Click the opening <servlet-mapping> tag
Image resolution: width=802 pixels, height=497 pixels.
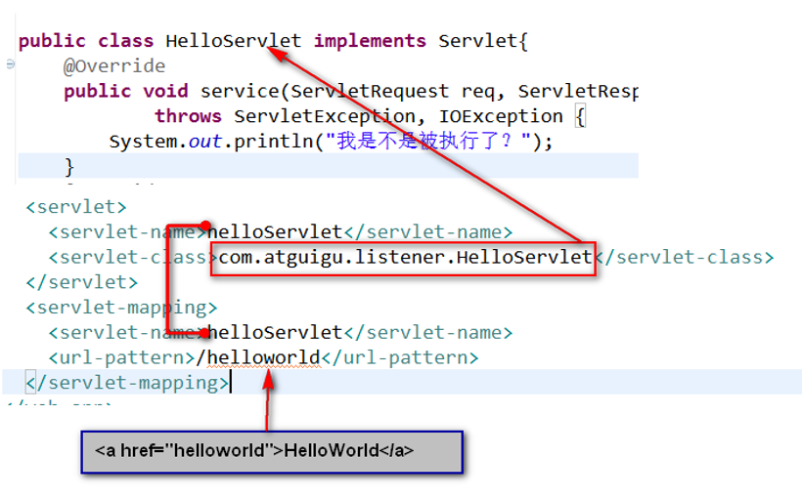point(121,308)
